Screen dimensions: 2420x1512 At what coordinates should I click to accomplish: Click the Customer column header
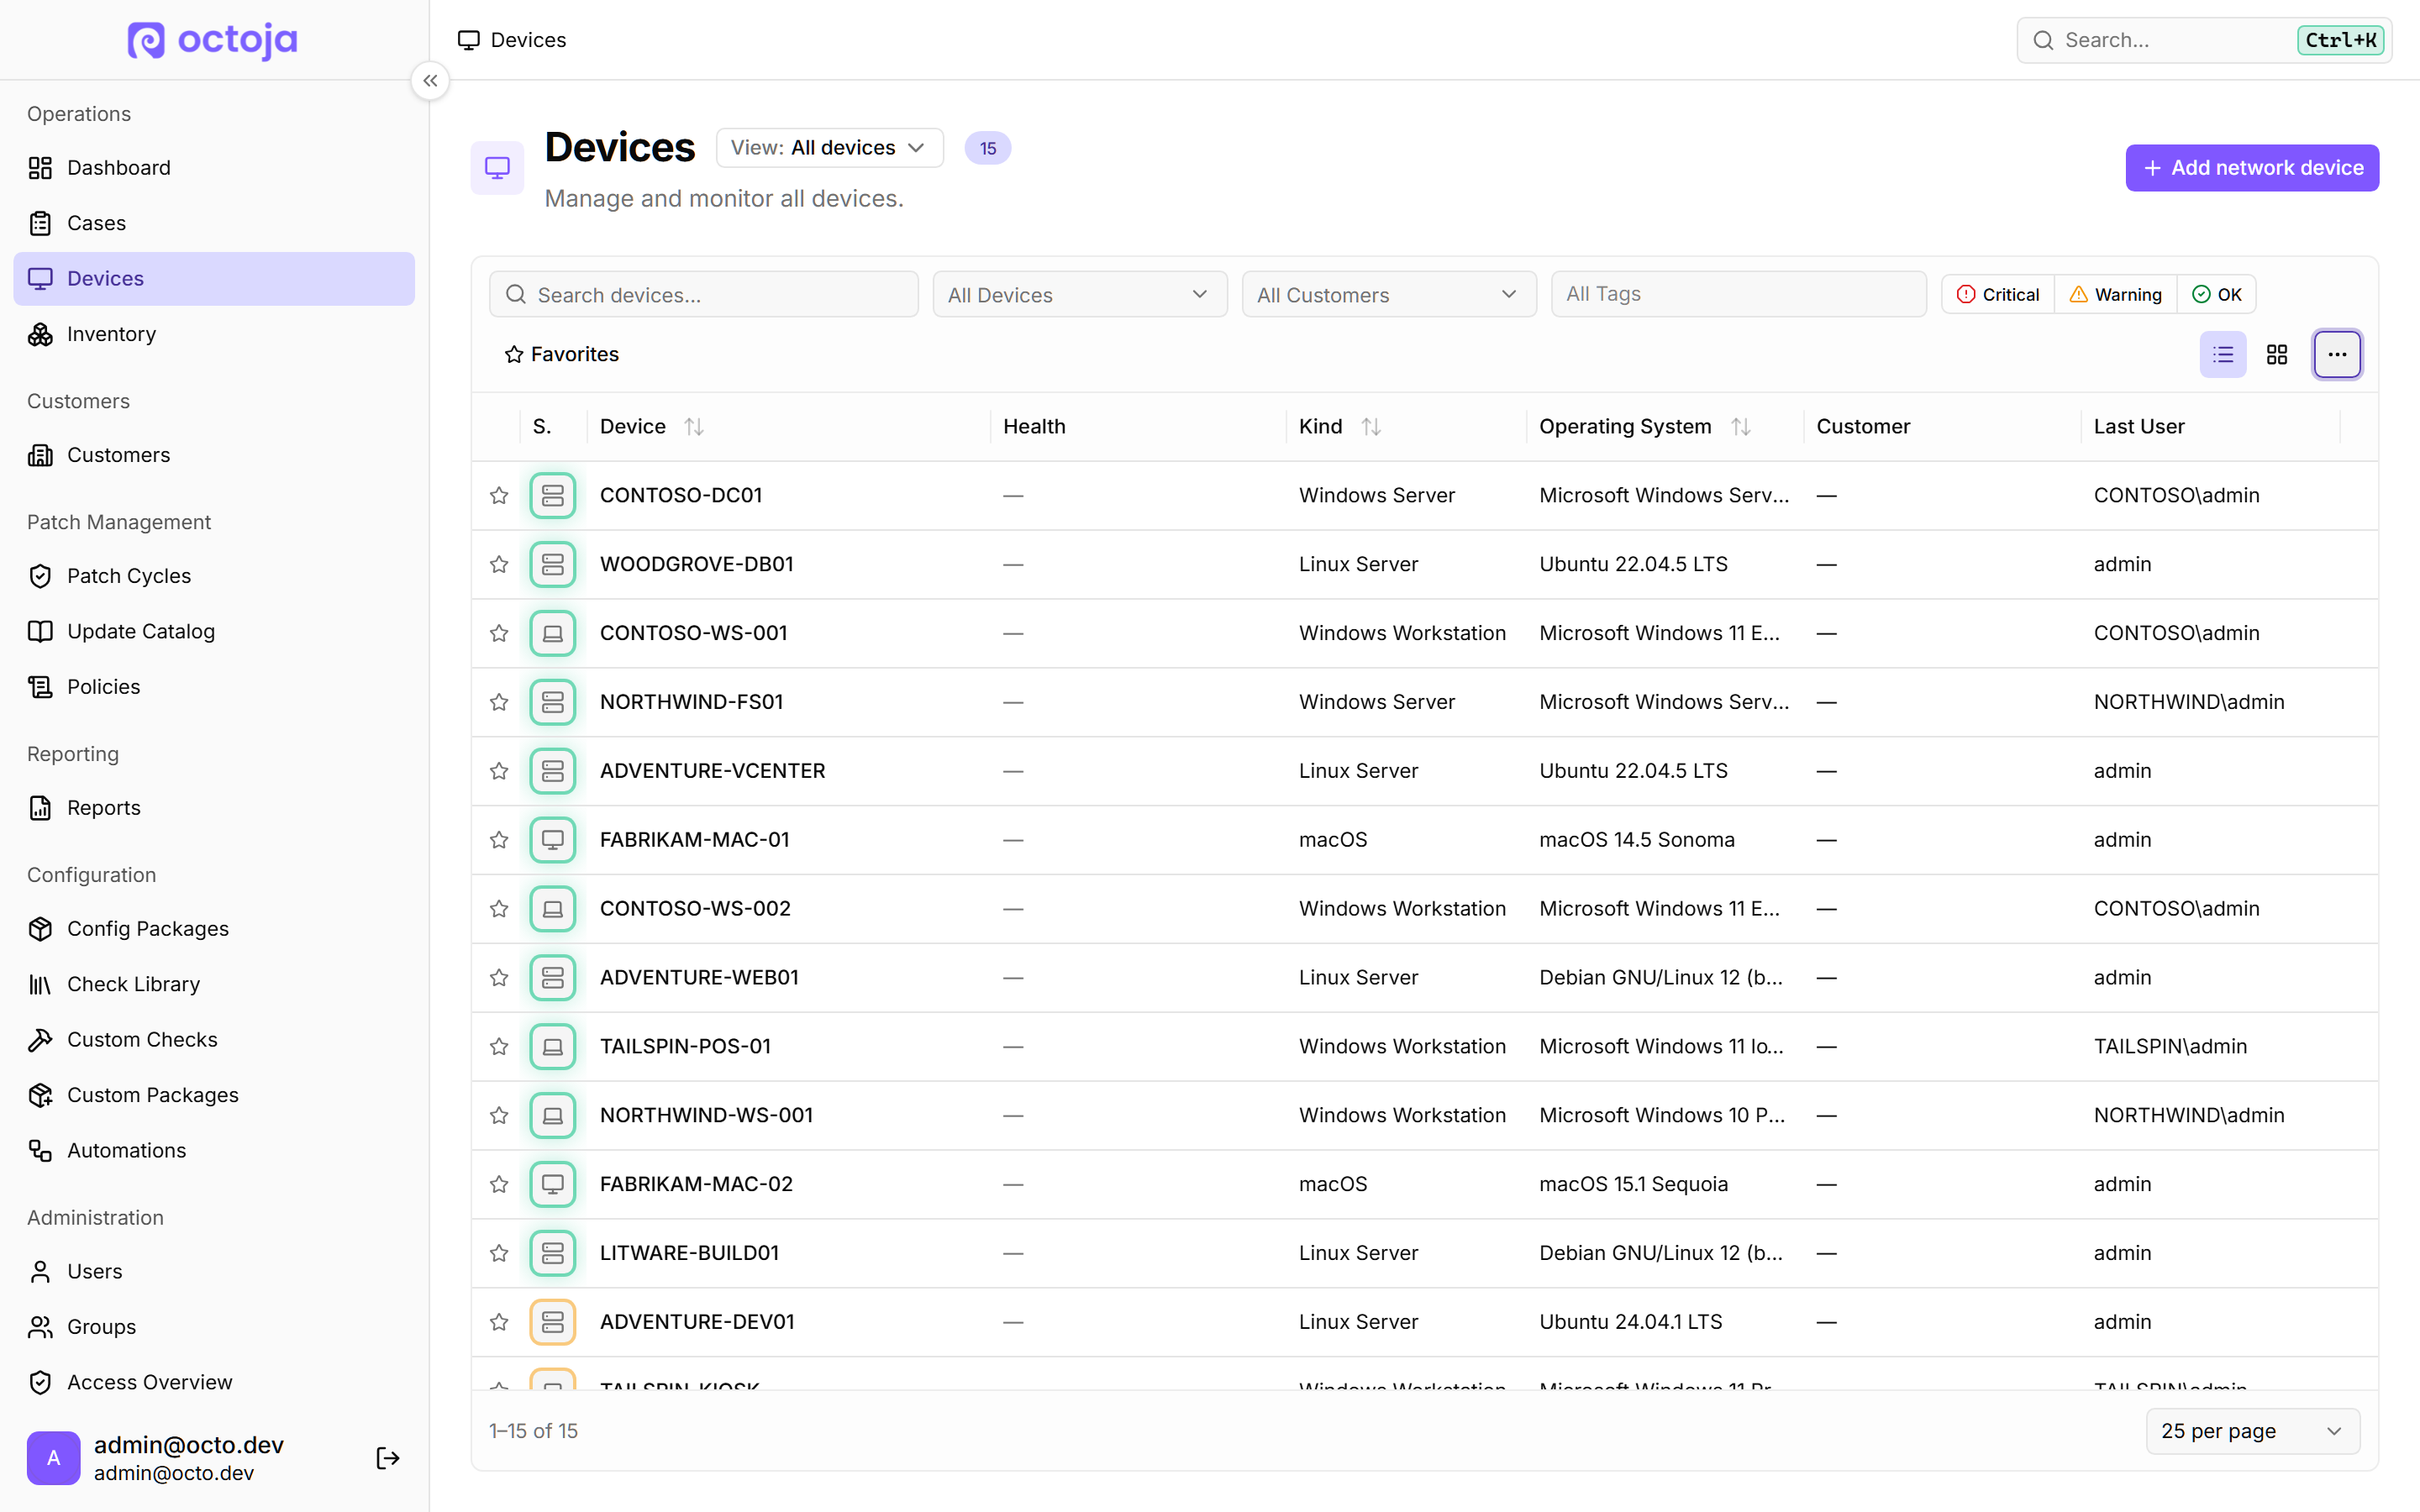1862,427
